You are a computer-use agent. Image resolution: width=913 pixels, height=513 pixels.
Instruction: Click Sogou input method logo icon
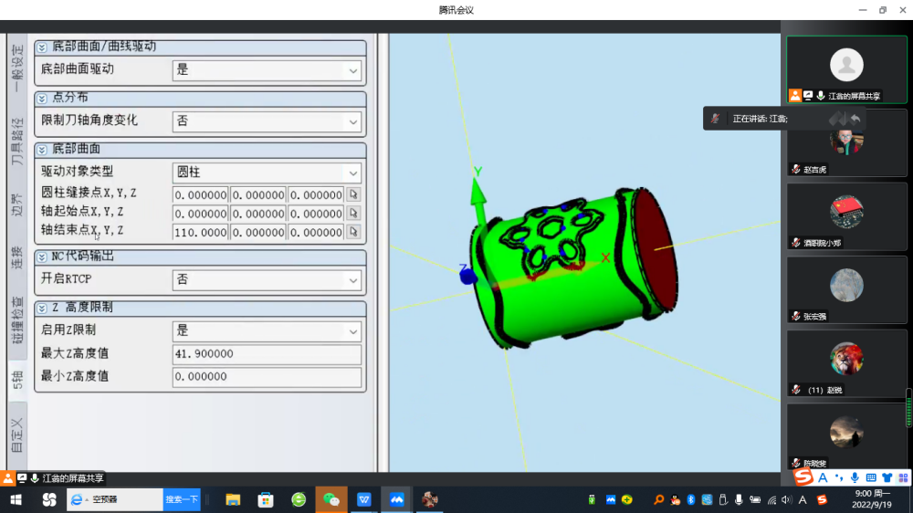tap(803, 476)
